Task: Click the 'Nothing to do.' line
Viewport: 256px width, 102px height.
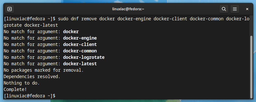Action: tap(21, 83)
